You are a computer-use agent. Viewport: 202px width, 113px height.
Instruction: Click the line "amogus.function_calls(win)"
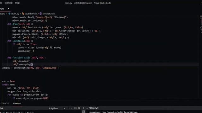click(24, 91)
